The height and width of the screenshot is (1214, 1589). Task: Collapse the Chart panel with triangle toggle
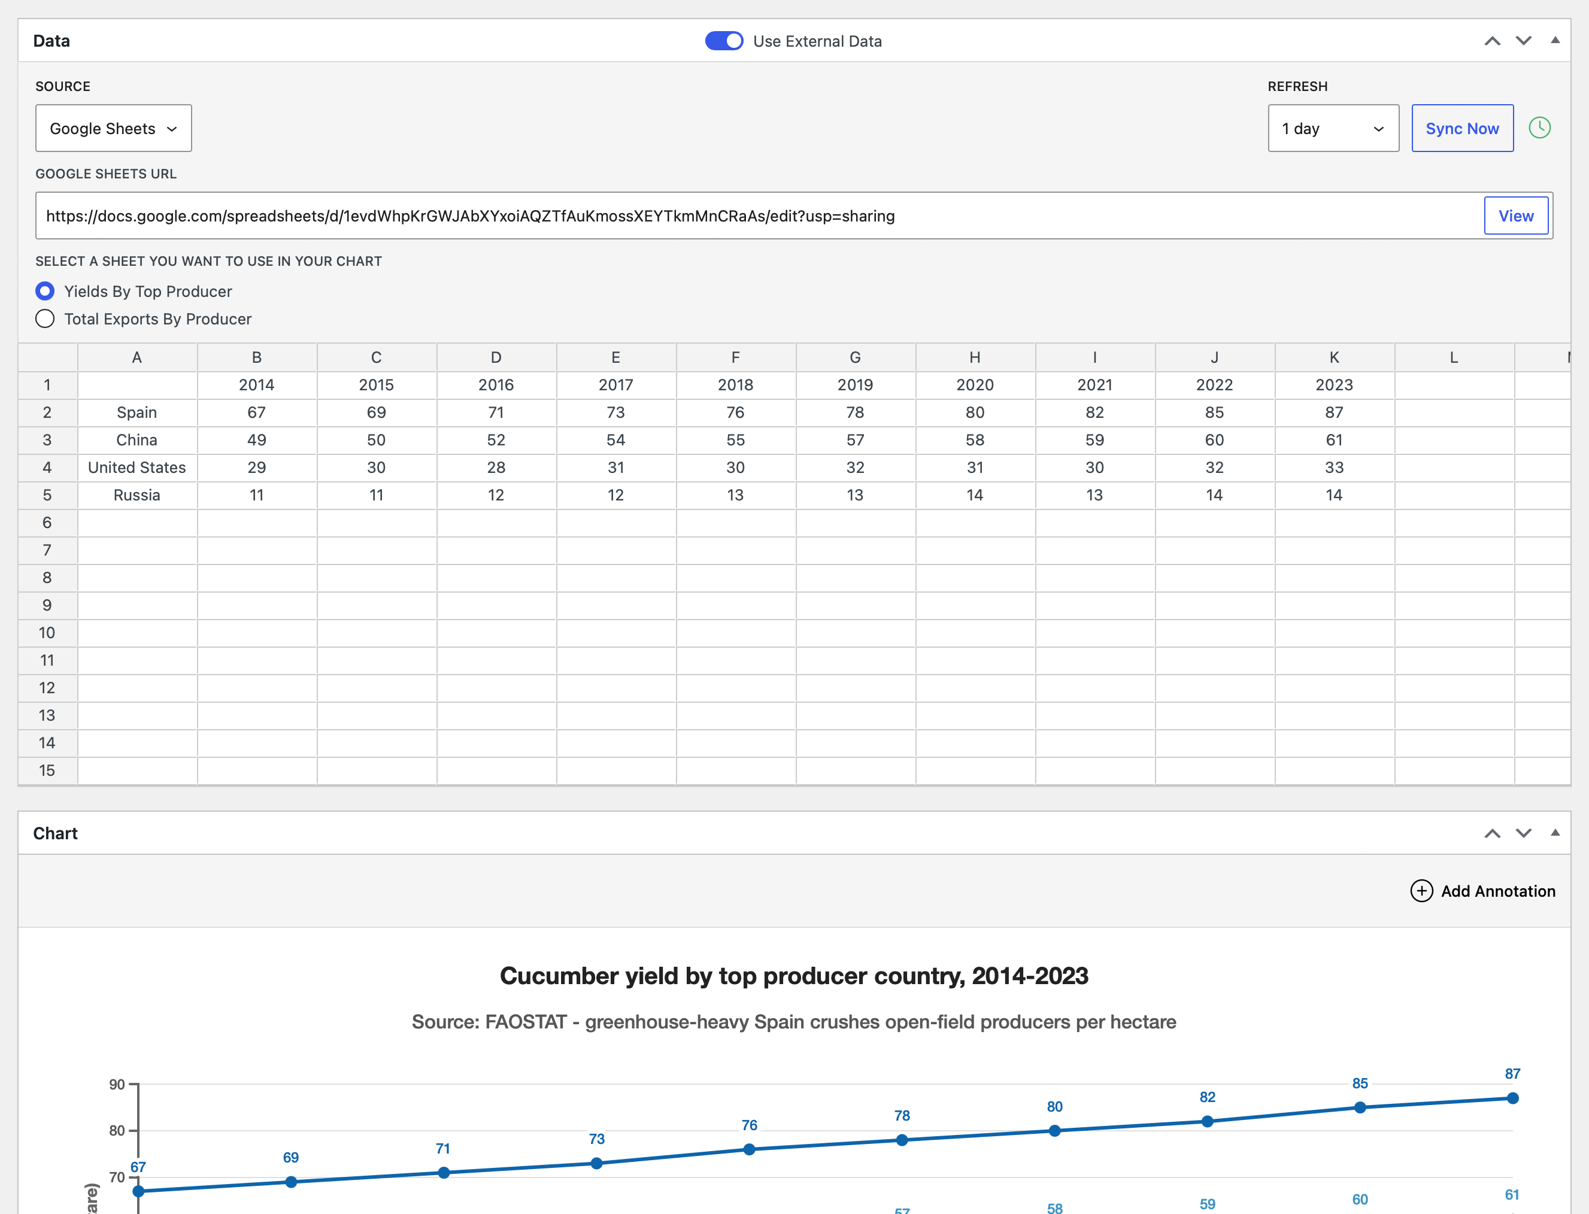point(1555,833)
